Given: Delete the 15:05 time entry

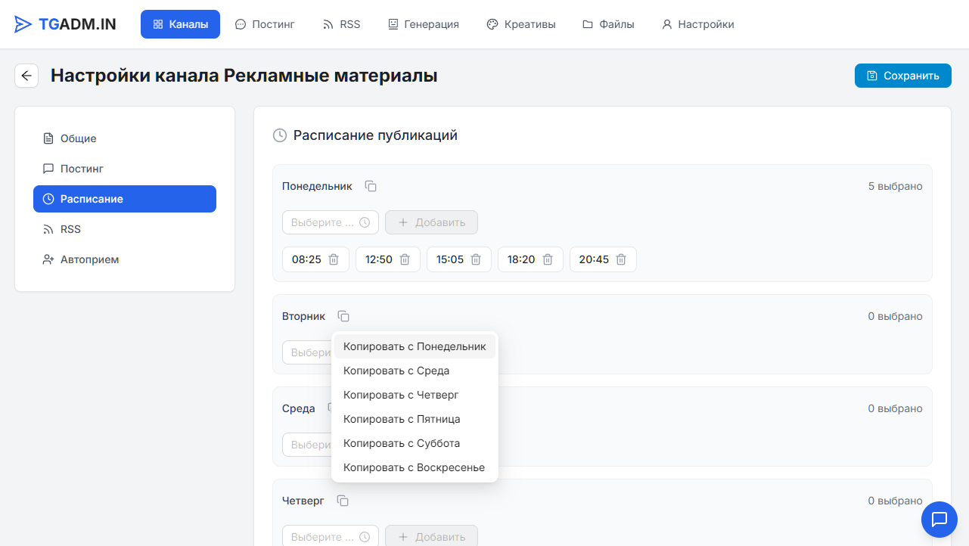Looking at the screenshot, I should tap(476, 259).
